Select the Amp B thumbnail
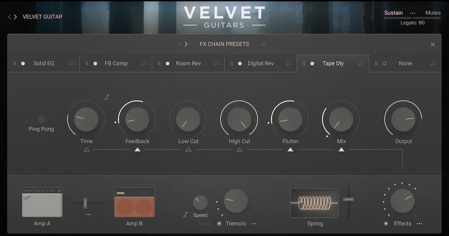 coord(134,202)
